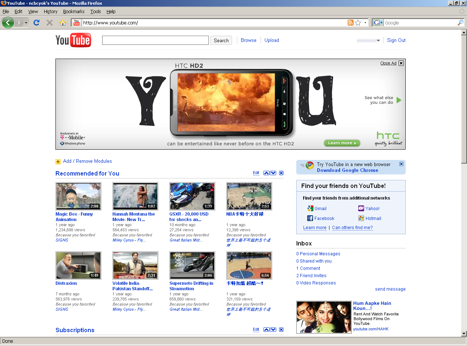Click the Hum Aapke Hain Koun ad image

coord(324,317)
